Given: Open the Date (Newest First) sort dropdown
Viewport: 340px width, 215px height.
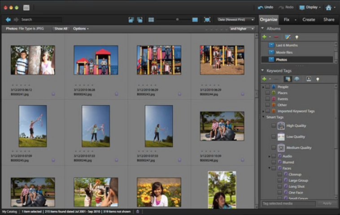Looking at the screenshot, I should (236, 20).
